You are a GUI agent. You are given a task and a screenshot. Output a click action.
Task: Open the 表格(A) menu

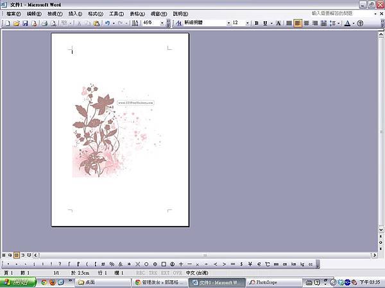(x=137, y=14)
